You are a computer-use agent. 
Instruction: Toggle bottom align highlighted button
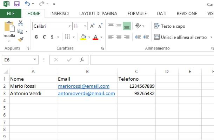[127, 26]
